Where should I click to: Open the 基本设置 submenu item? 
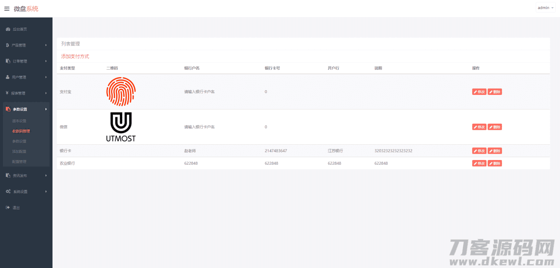[x=19, y=121]
